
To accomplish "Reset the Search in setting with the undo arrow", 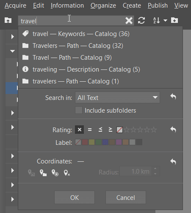I will point(173,97).
